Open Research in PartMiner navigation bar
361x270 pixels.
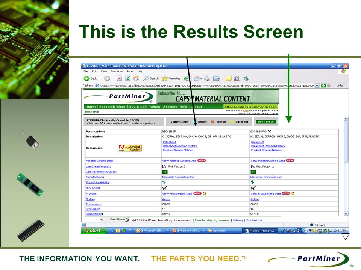107,106
